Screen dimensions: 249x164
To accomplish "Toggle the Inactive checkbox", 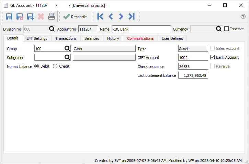I will 226,29.
